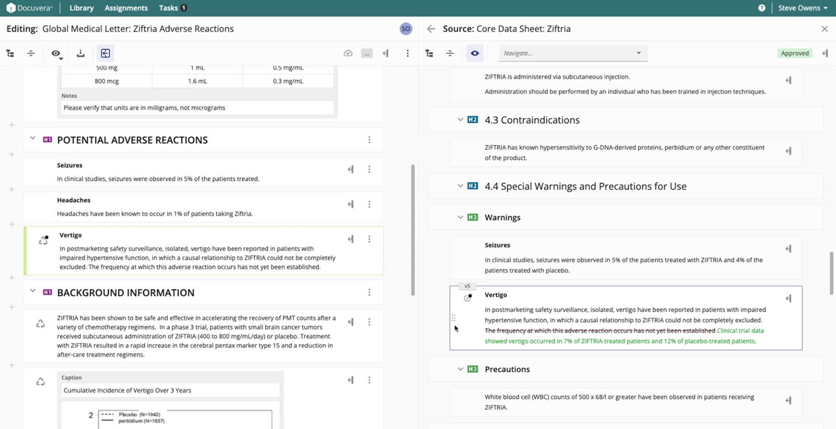Open the Library menu

point(81,8)
